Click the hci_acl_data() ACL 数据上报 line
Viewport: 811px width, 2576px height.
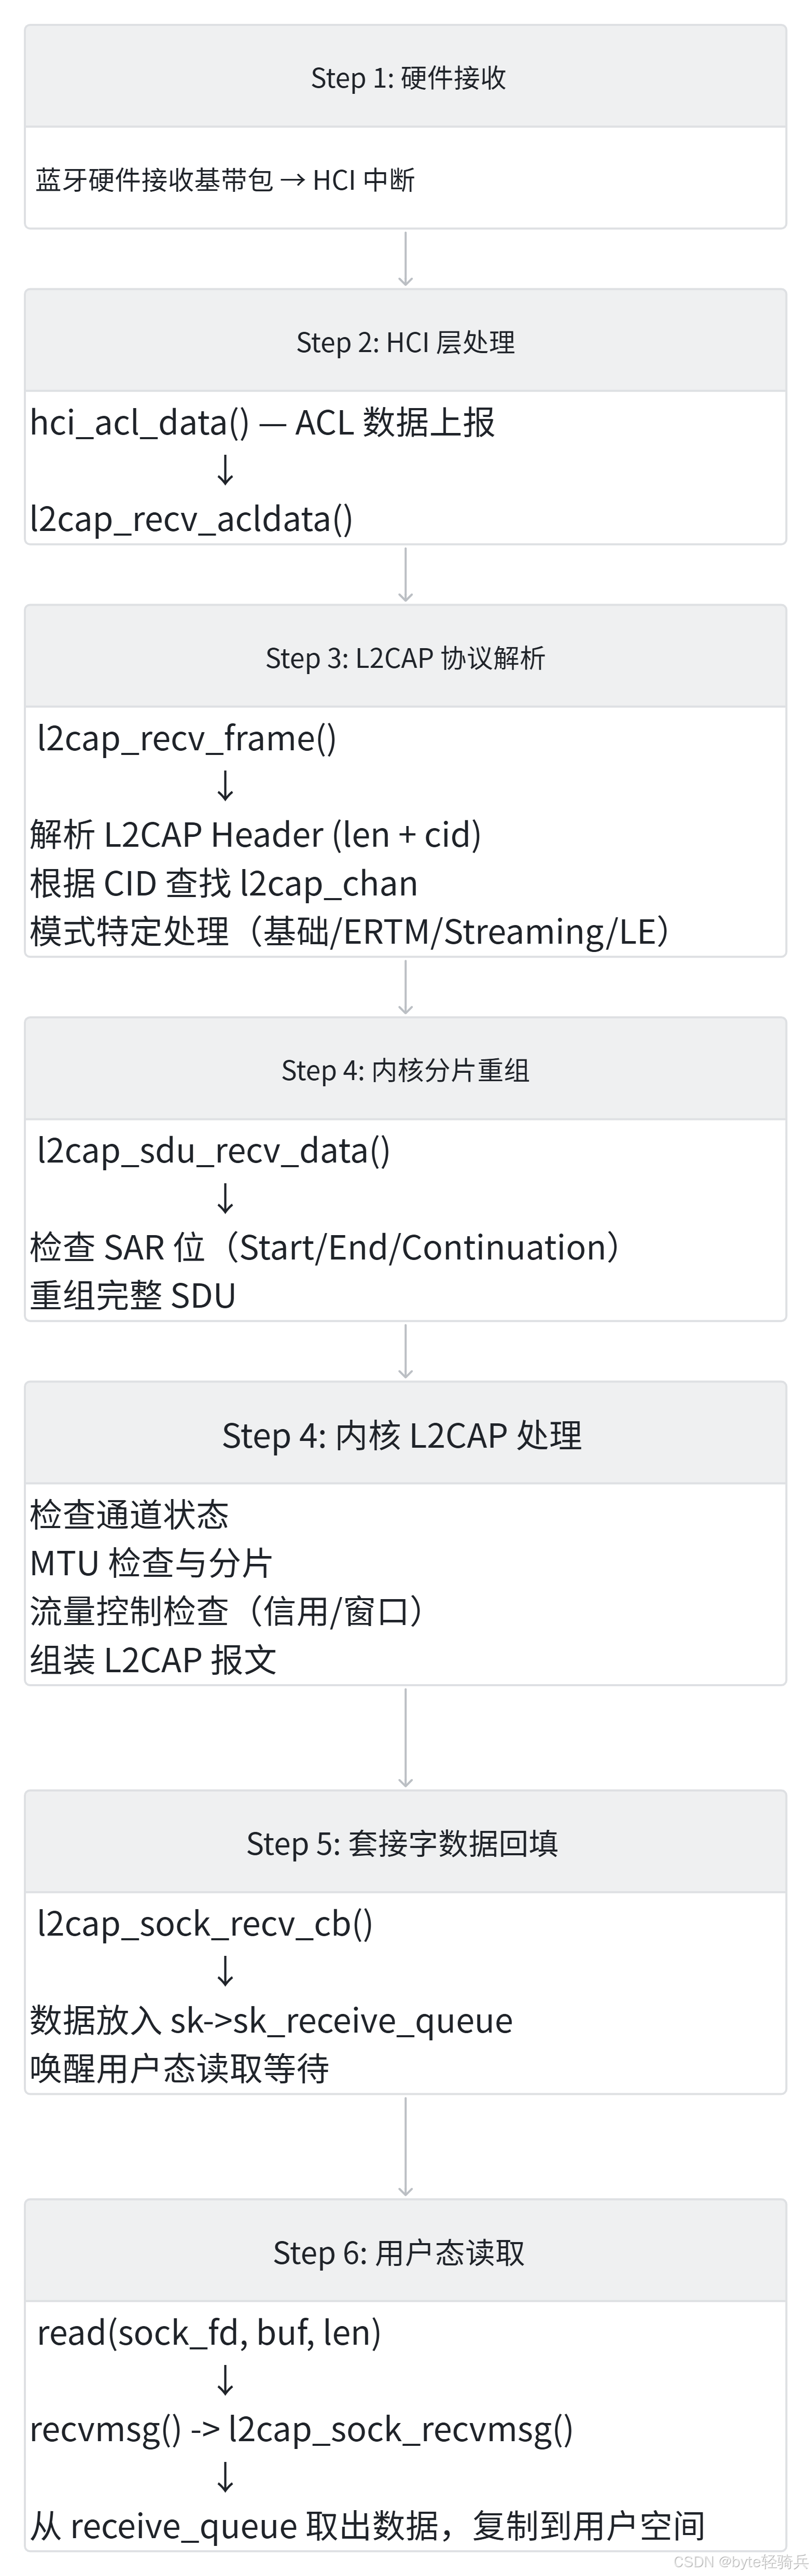point(262,422)
